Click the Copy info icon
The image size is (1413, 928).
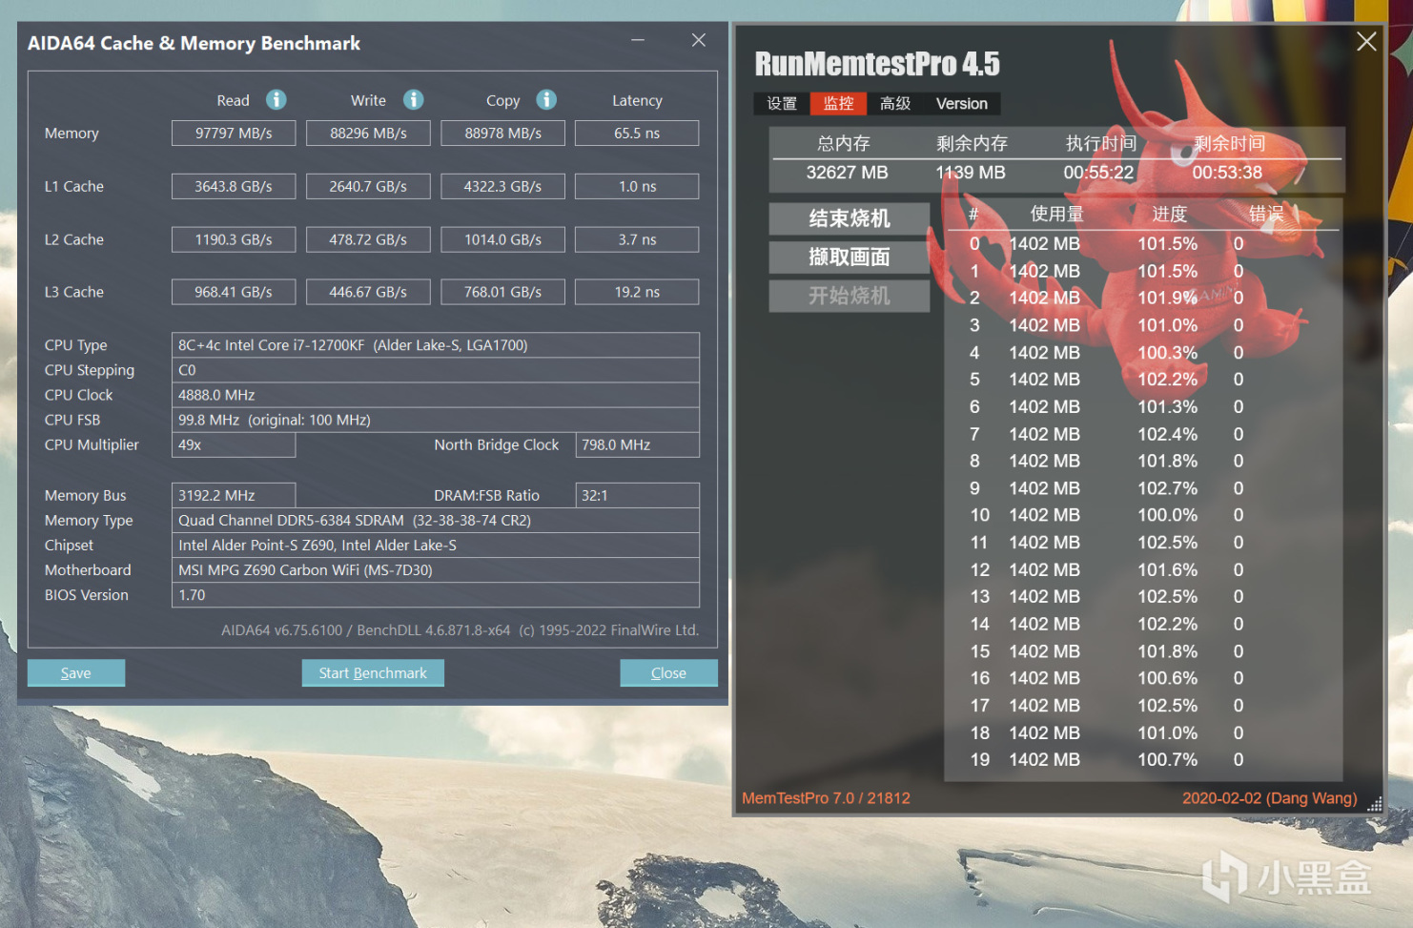[546, 99]
